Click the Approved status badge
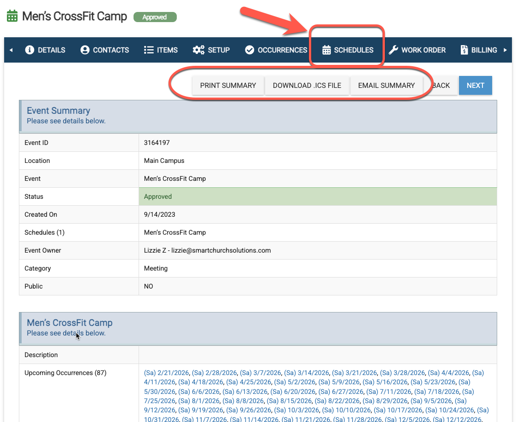The width and height of the screenshot is (517, 422). [155, 17]
